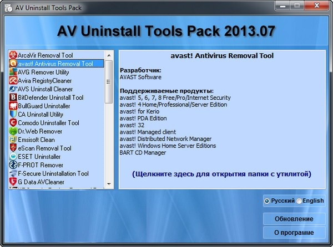Click the AVS Uninstall Cleaner icon
The image size is (333, 247).
13,89
